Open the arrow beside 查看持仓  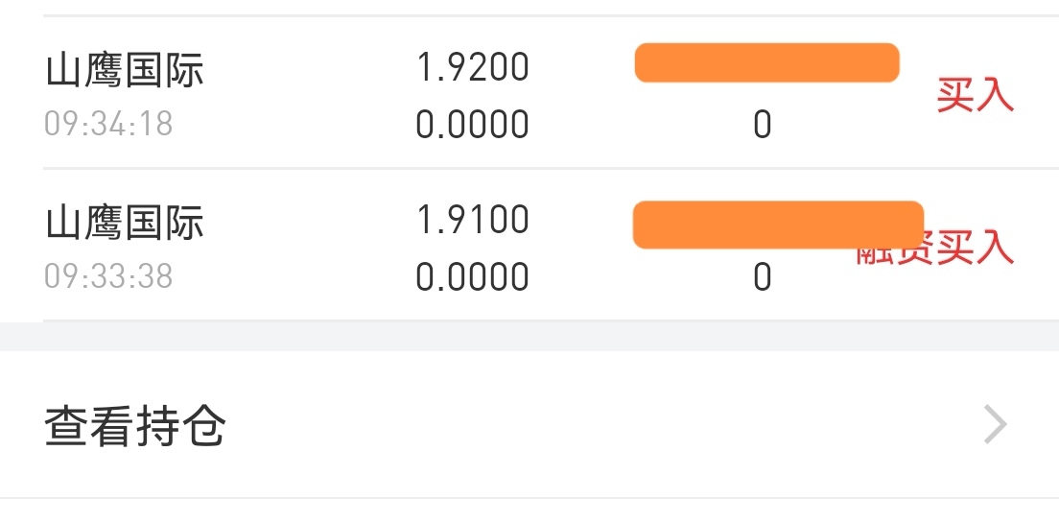coord(996,425)
